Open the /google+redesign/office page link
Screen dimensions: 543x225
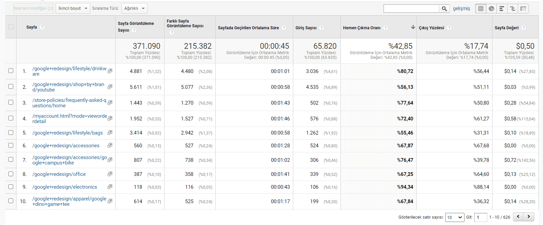coord(59,174)
